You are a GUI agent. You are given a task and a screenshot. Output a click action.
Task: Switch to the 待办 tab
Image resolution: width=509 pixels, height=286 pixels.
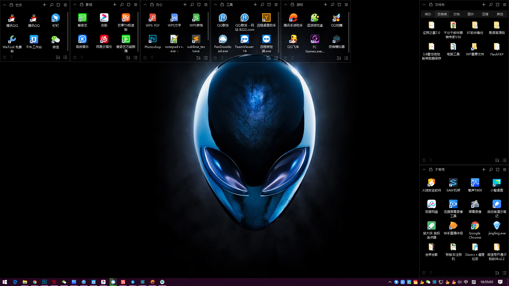tap(428, 14)
